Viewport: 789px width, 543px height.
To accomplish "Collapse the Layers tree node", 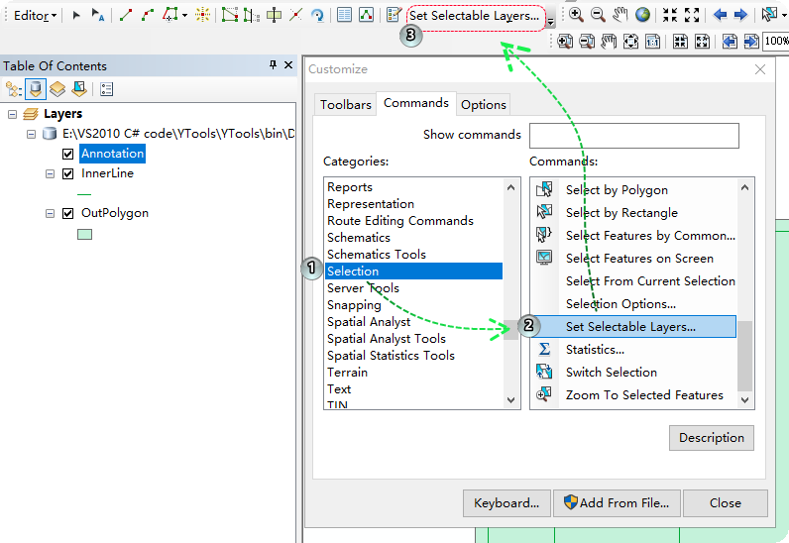I will pyautogui.click(x=12, y=114).
